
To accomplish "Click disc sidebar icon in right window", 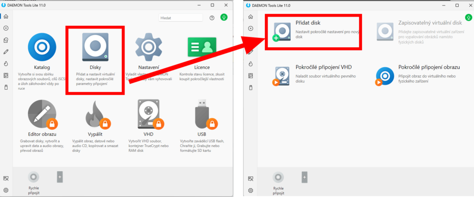I will click(x=250, y=28).
